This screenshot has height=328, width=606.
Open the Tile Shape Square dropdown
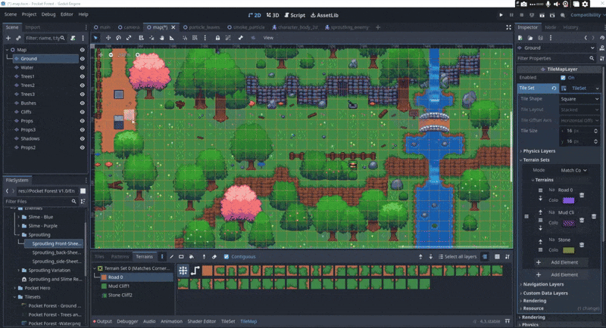point(577,98)
